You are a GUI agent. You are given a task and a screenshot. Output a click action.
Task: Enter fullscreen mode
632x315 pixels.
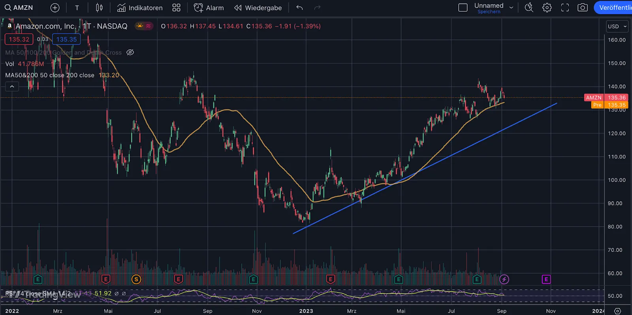[x=565, y=8]
